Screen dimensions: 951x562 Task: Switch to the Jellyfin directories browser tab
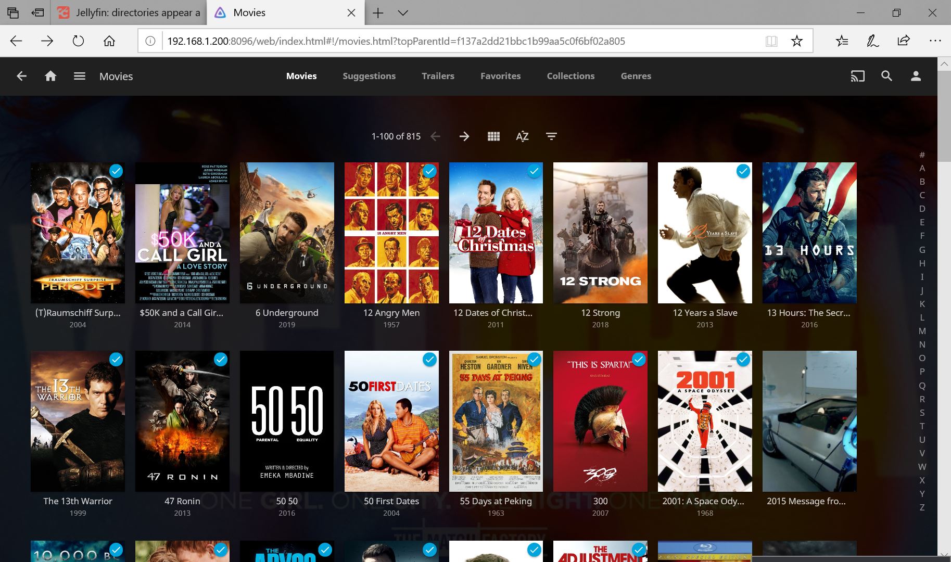pos(129,12)
